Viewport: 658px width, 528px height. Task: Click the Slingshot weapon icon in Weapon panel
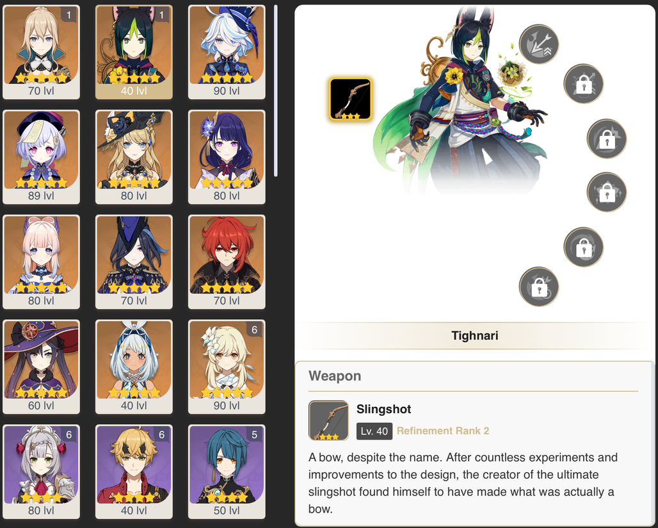click(x=328, y=420)
